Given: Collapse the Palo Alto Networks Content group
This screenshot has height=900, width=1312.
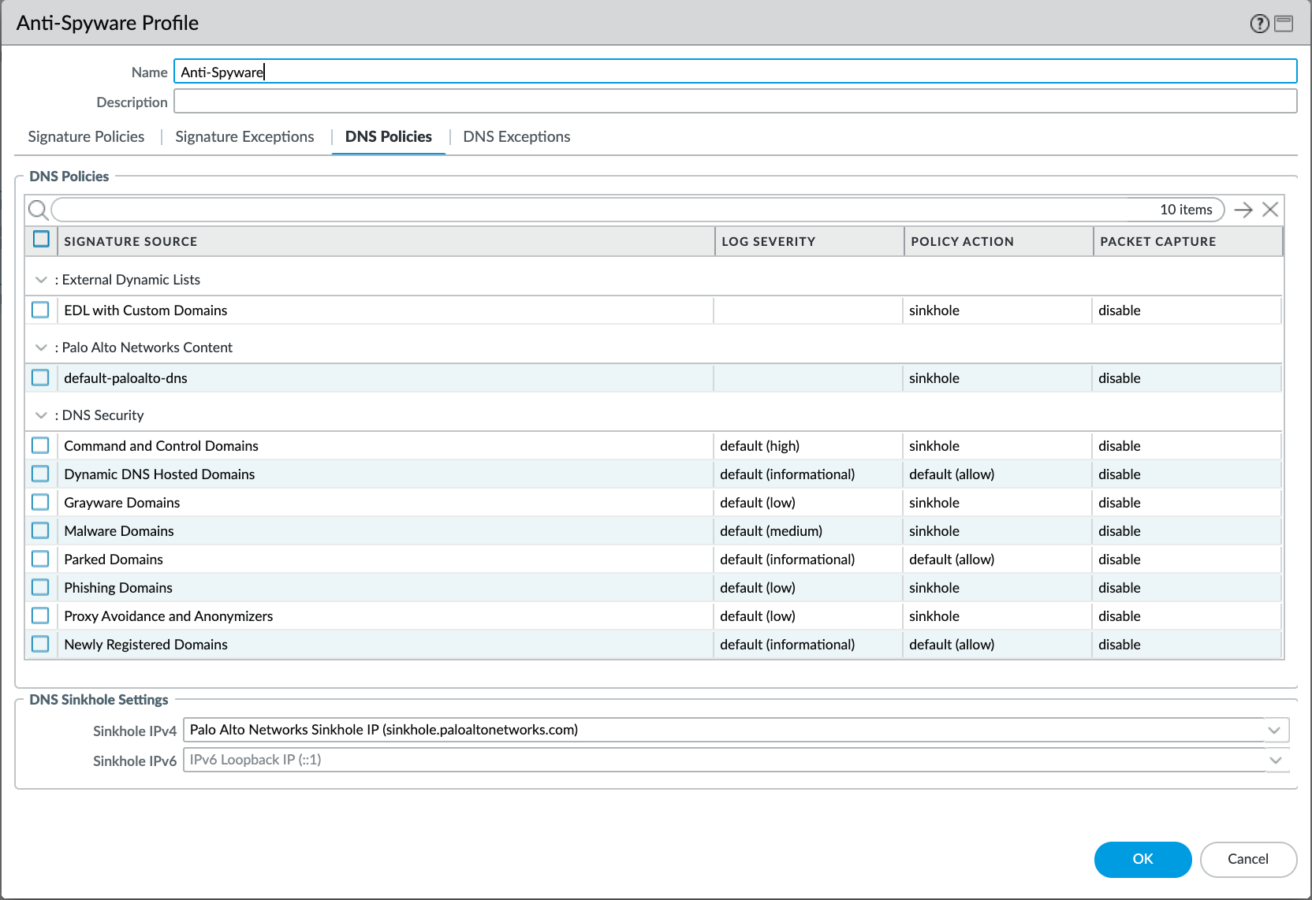Looking at the screenshot, I should tap(41, 348).
